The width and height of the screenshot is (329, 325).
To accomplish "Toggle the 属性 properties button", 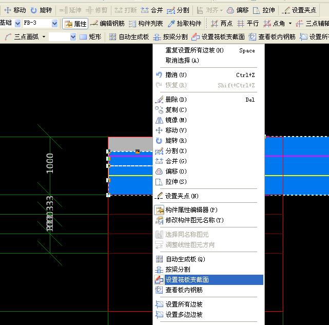I will [x=75, y=24].
